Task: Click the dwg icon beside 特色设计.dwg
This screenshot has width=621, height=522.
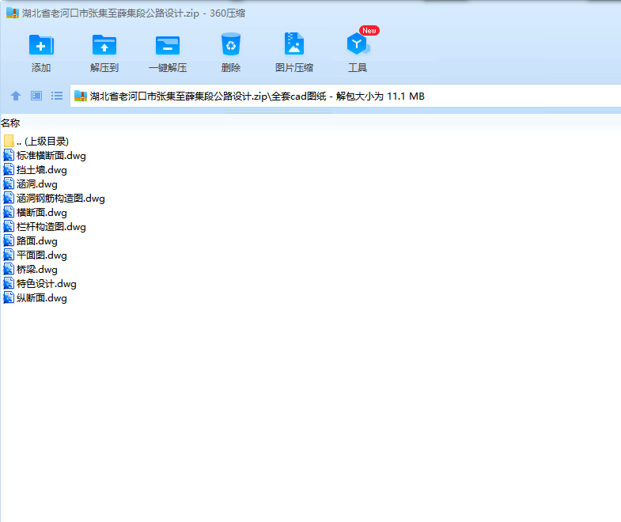Action: tap(9, 284)
